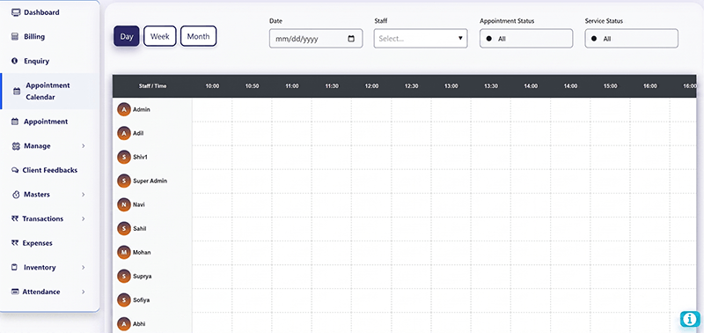Click Admin's avatar circle
This screenshot has height=333, width=704.
coord(124,109)
